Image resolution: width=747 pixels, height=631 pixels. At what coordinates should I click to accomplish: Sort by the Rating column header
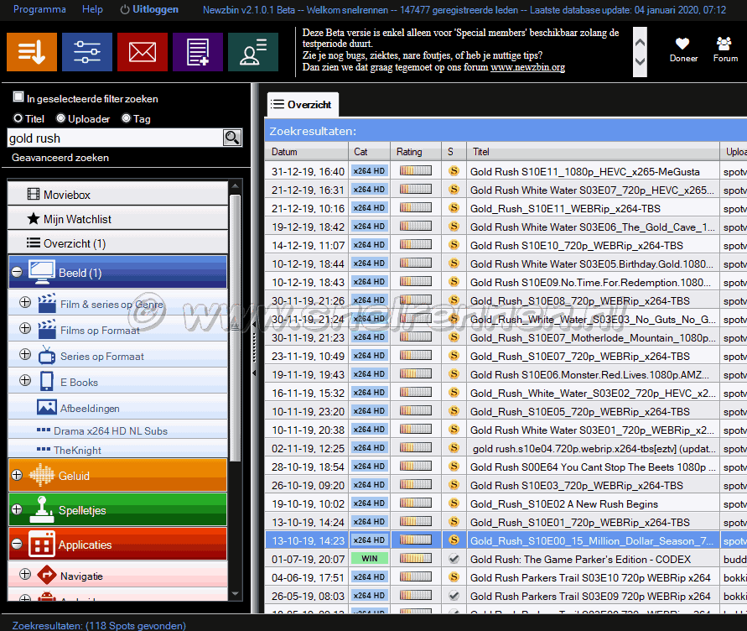(x=416, y=152)
